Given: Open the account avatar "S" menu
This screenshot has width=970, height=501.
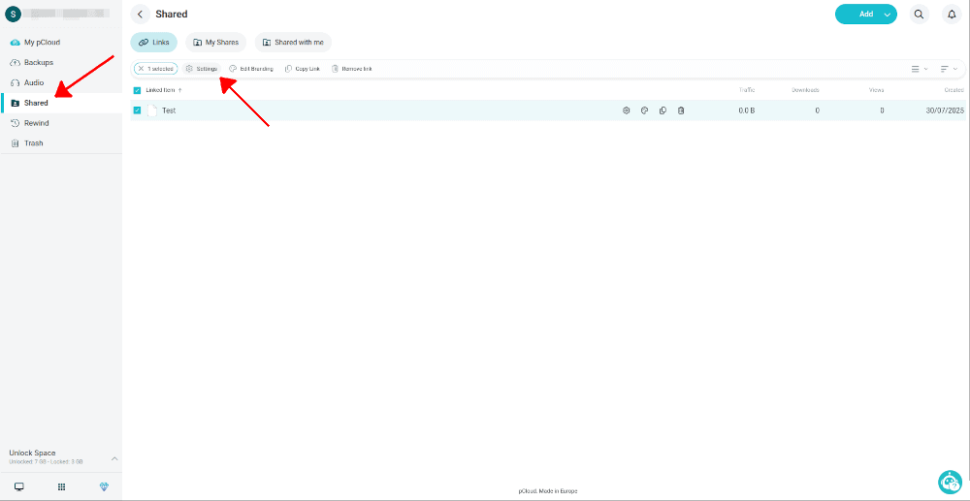Looking at the screenshot, I should point(13,13).
